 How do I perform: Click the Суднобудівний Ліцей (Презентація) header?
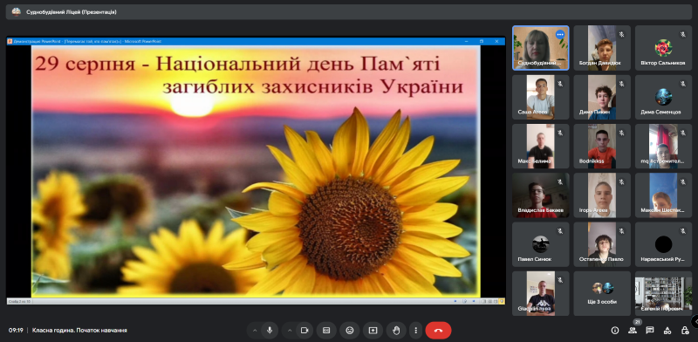pyautogui.click(x=72, y=12)
